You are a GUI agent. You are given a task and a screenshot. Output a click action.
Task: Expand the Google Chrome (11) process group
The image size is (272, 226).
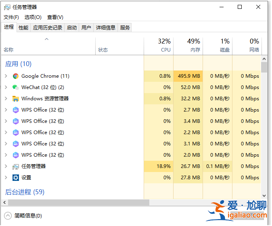click(x=6, y=76)
